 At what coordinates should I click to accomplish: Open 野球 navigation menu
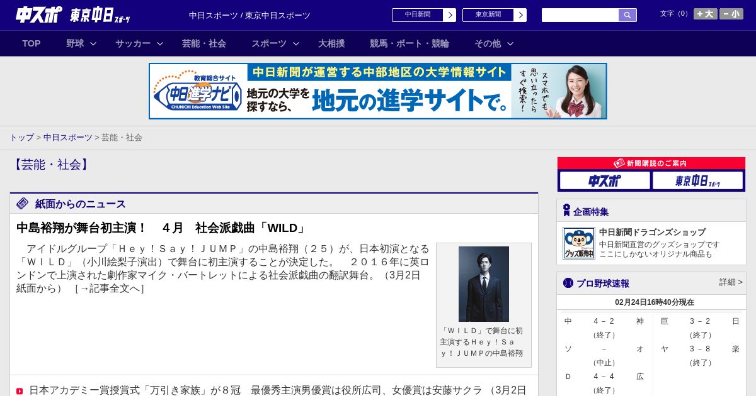point(75,43)
